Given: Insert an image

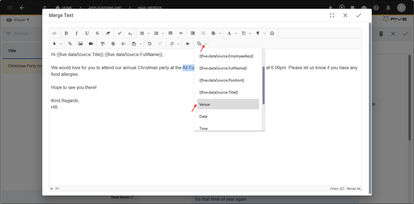Looking at the screenshot, I should (80, 44).
